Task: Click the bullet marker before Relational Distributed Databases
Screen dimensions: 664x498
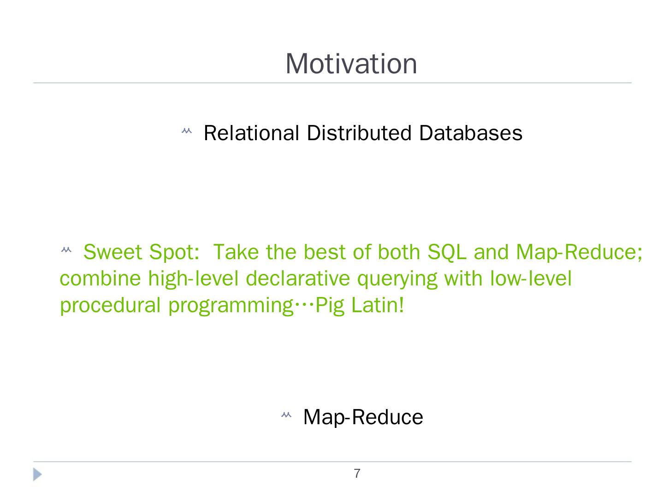Action: tap(186, 132)
